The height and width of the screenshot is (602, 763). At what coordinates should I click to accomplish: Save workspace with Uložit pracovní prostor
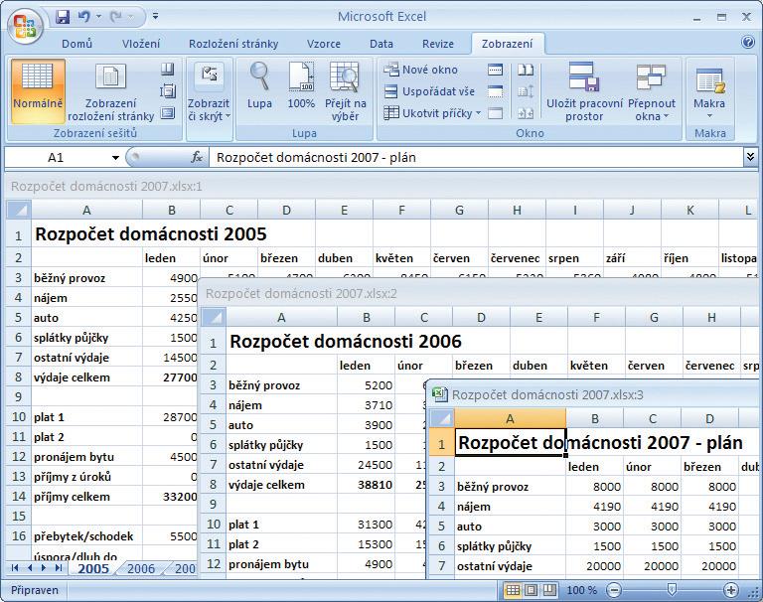point(584,91)
